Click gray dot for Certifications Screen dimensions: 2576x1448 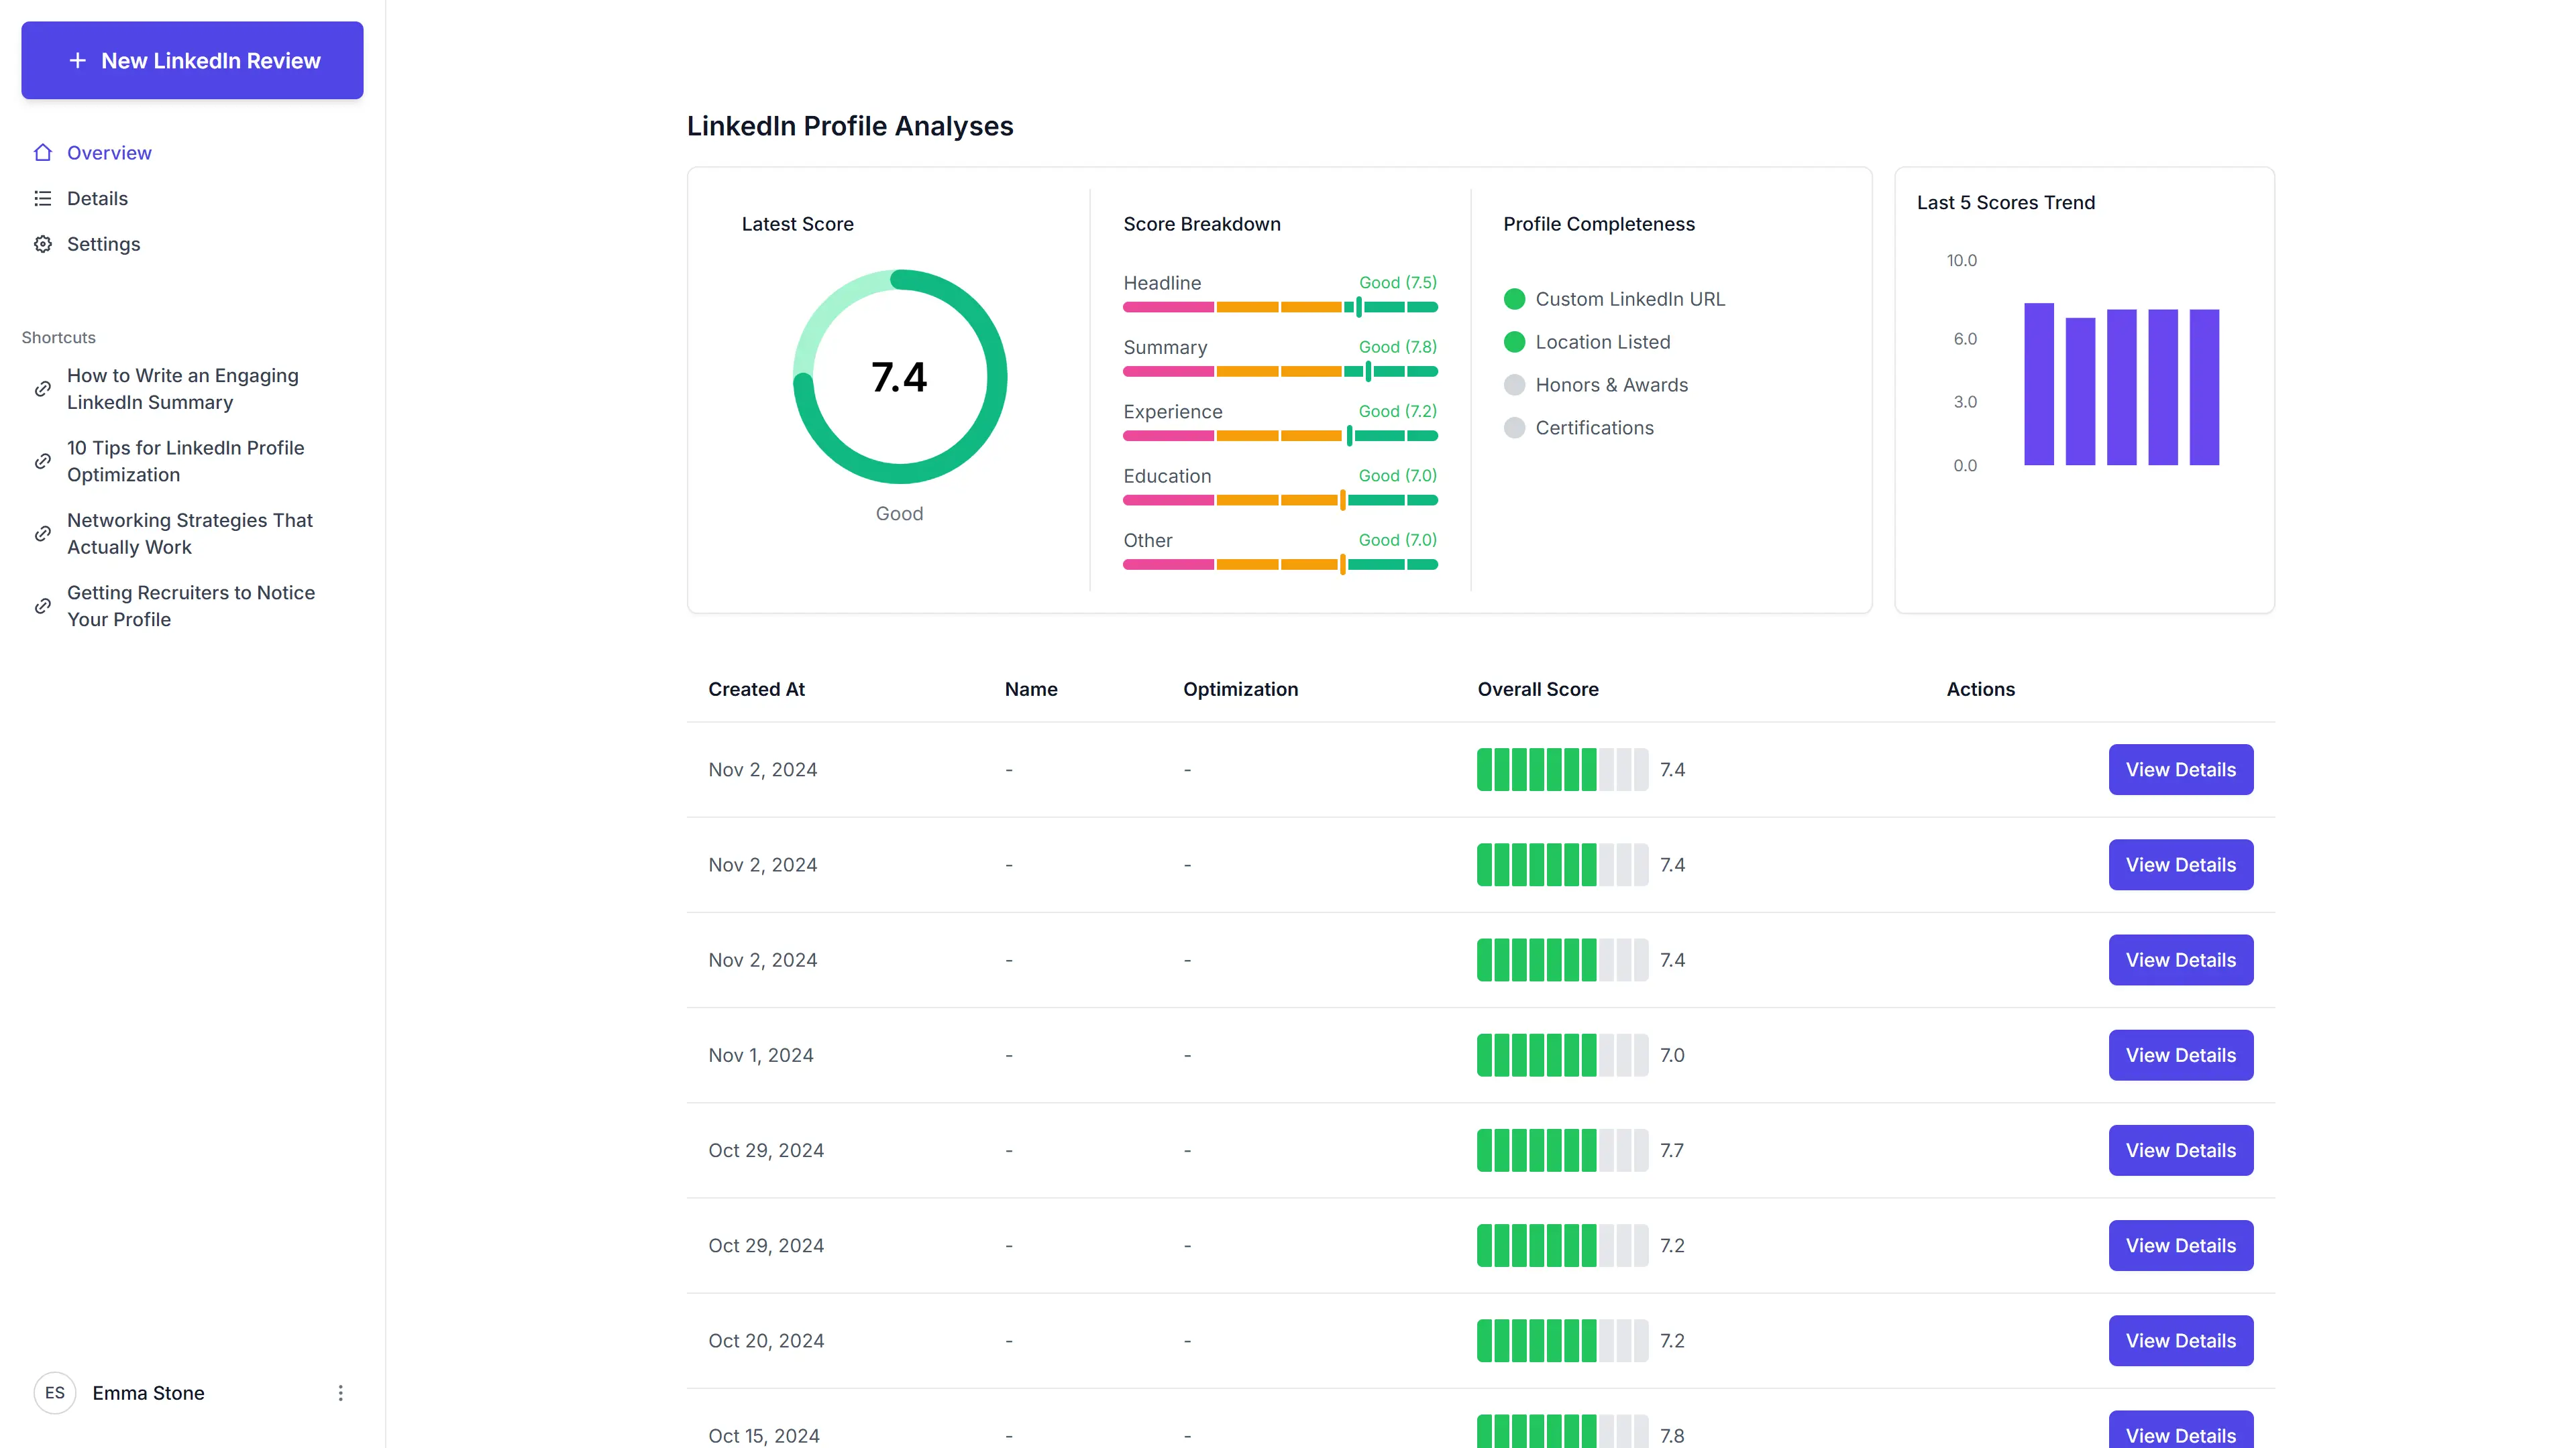(x=1514, y=428)
